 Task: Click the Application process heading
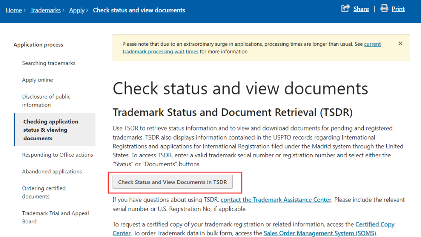tap(38, 45)
